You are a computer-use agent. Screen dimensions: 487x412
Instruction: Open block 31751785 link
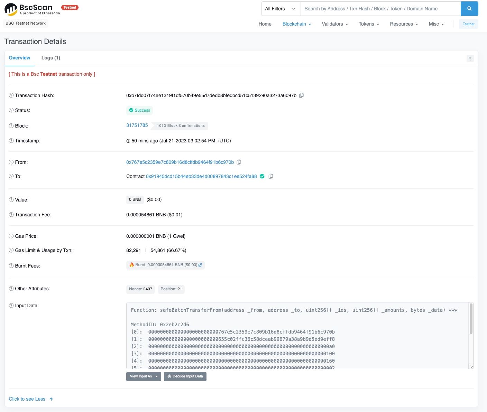click(137, 125)
